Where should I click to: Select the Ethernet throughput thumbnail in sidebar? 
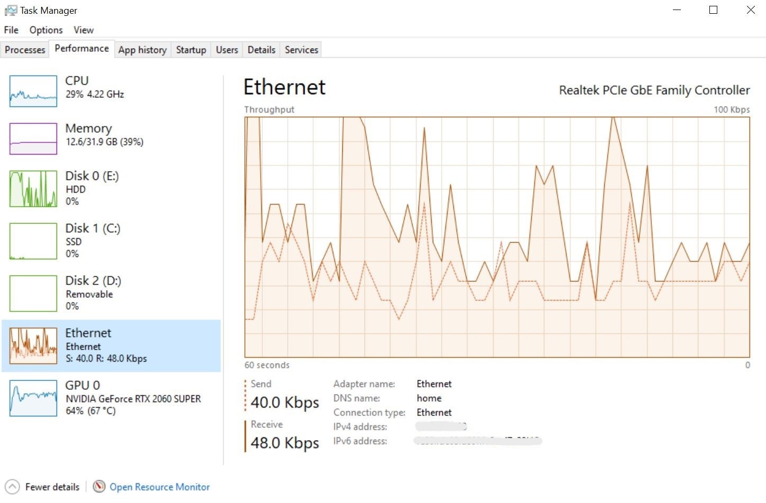click(x=33, y=345)
